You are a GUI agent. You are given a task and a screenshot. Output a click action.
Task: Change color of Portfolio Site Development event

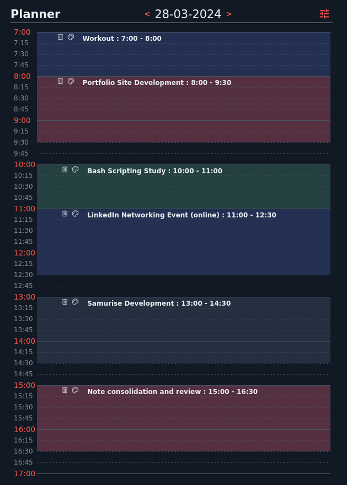click(x=71, y=81)
